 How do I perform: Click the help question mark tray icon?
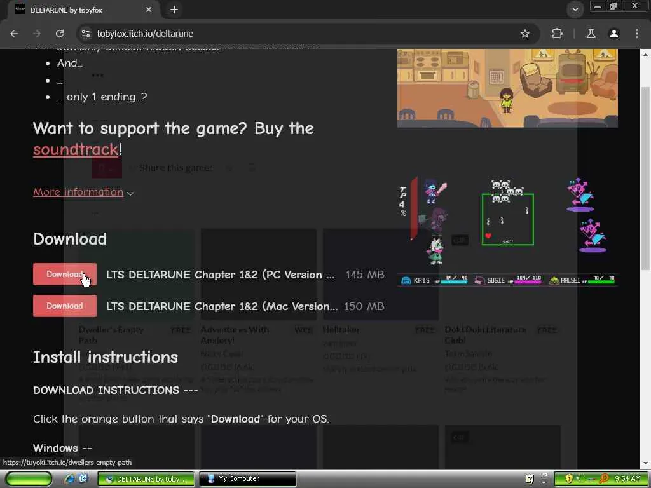click(x=530, y=479)
